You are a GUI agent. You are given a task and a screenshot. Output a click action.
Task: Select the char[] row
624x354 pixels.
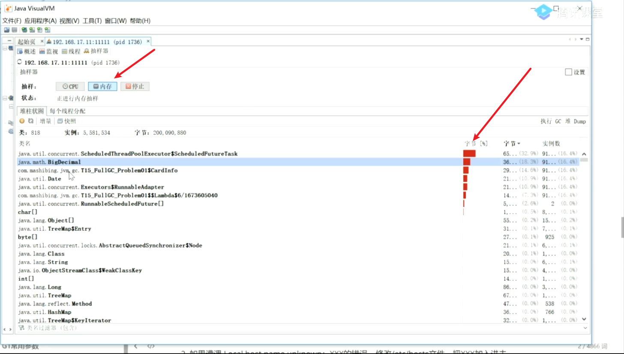(x=298, y=212)
